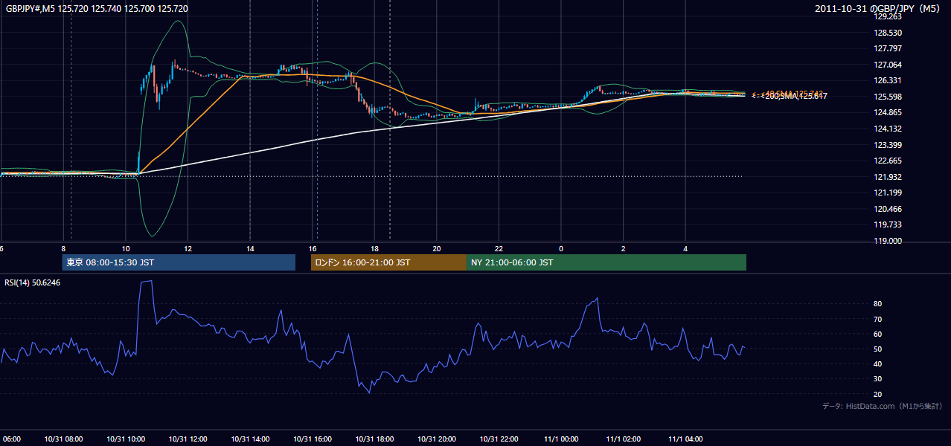The width and height of the screenshot is (951, 446).
Task: Click price axis value 128.530
Action: tap(887, 33)
